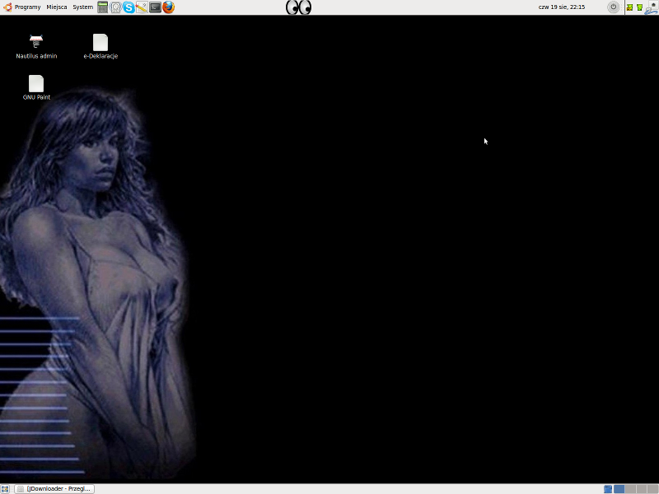Switch to the second workspace
This screenshot has width=659, height=494.
[630, 489]
